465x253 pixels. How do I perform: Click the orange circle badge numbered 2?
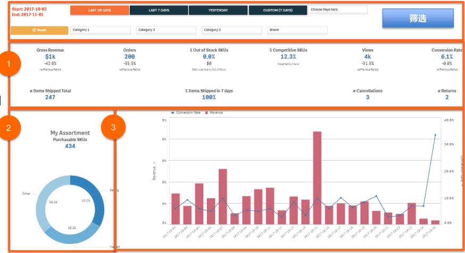click(10, 128)
